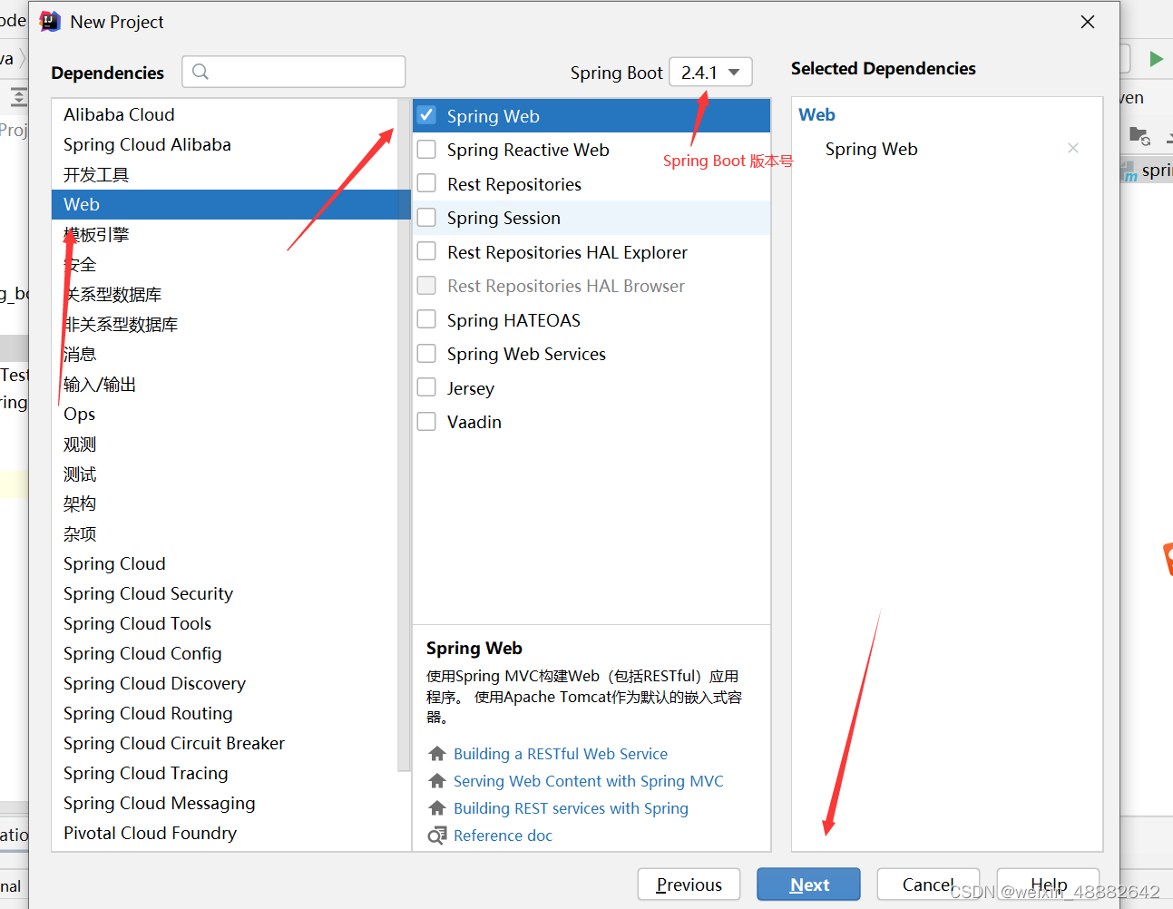Open Reference doc icon link

(437, 836)
